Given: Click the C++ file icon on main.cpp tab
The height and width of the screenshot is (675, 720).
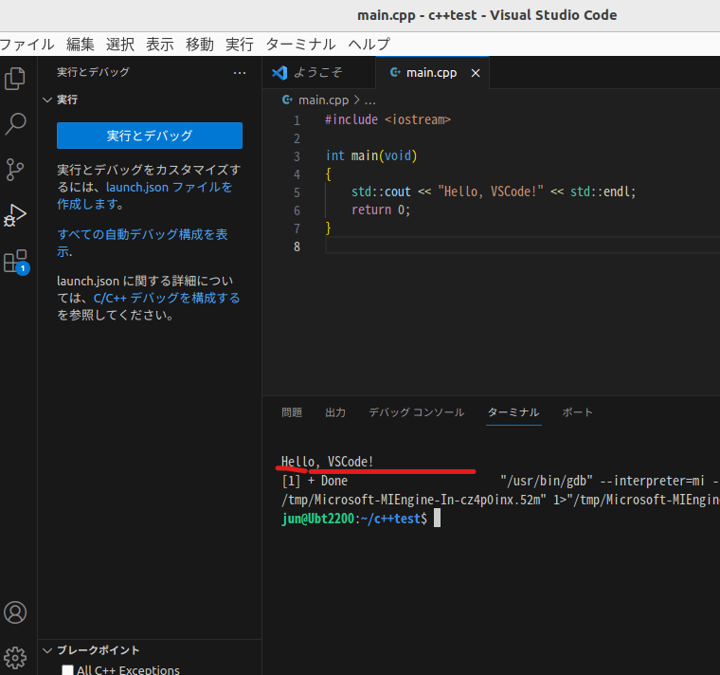Looking at the screenshot, I should [395, 72].
